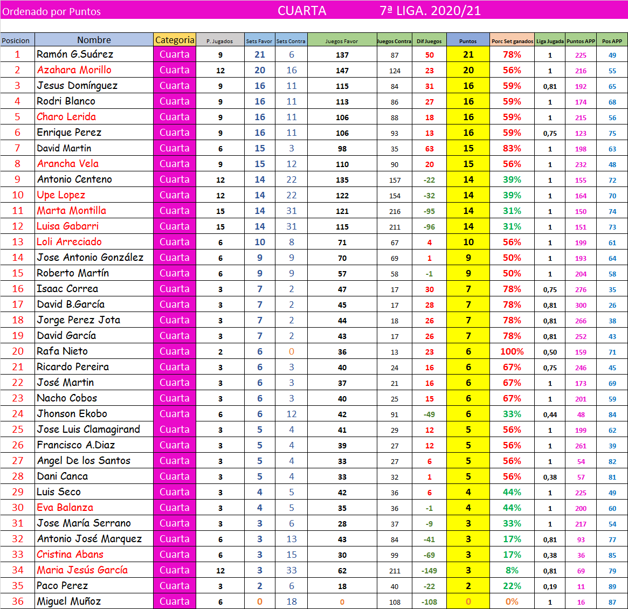Select the name 'Arancha Vela'

pyautogui.click(x=68, y=163)
